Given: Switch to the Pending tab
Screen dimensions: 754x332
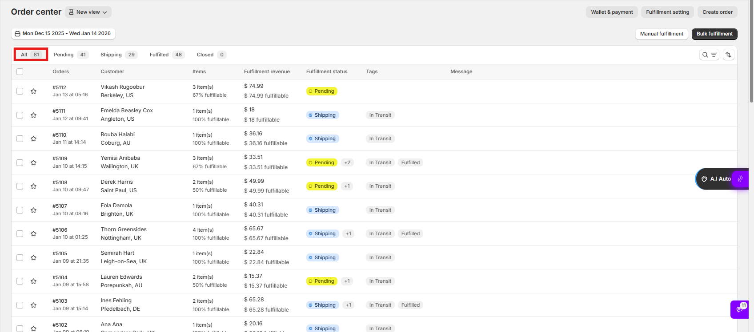Looking at the screenshot, I should (x=70, y=55).
